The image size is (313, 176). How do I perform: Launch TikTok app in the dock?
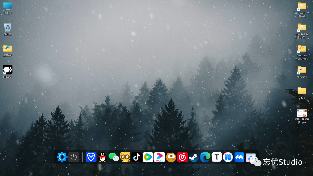click(137, 157)
